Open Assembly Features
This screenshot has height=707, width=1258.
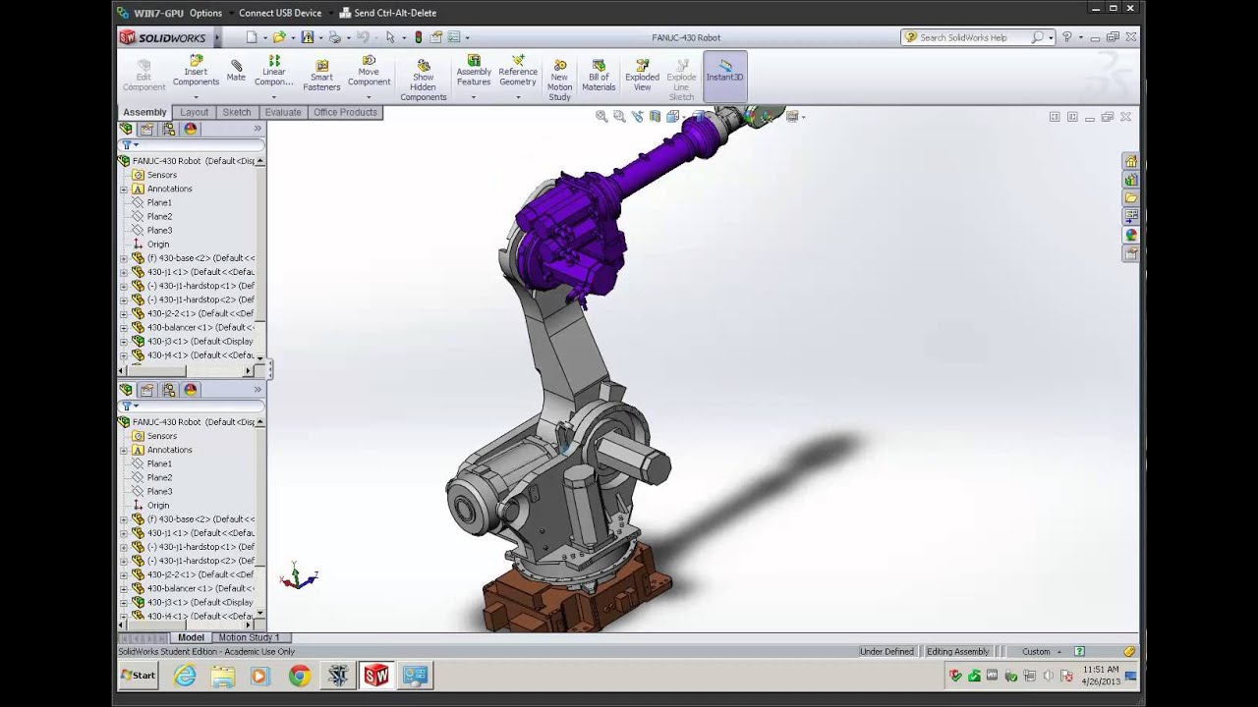[474, 72]
